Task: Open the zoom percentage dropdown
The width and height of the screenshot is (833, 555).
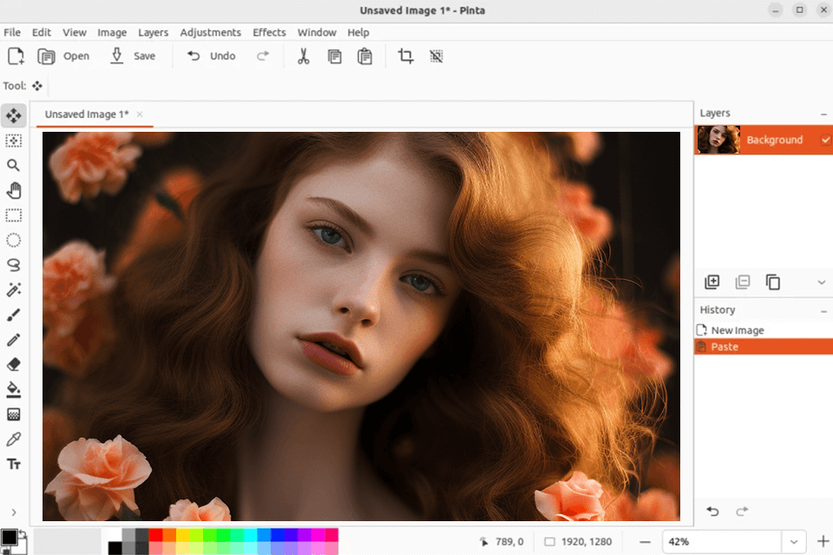Action: tap(794, 542)
